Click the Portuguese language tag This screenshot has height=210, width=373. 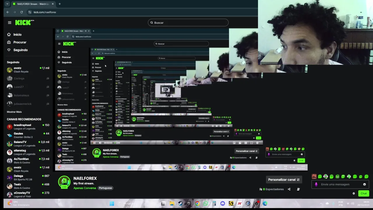[x=105, y=188]
